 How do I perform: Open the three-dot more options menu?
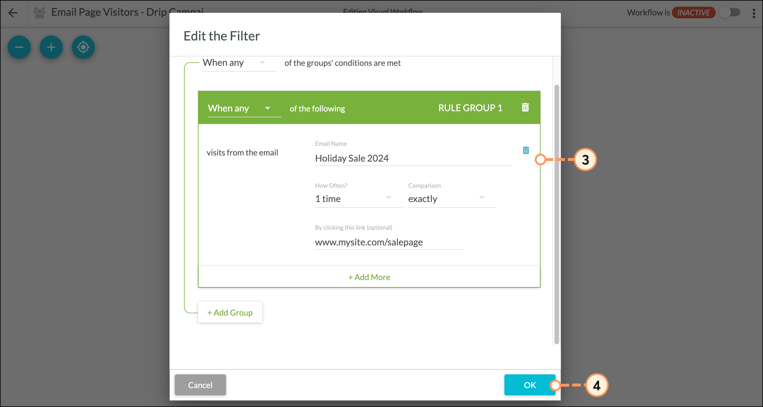[x=754, y=13]
